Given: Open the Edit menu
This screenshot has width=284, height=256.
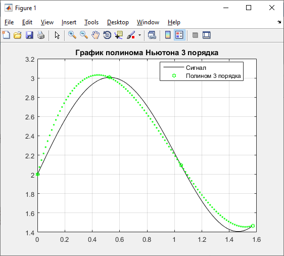Looking at the screenshot, I should 27,22.
